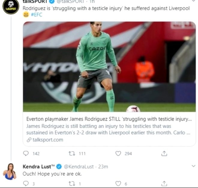Click the talkSPORT account name
The width and height of the screenshot is (198, 188).
(x=35, y=1)
